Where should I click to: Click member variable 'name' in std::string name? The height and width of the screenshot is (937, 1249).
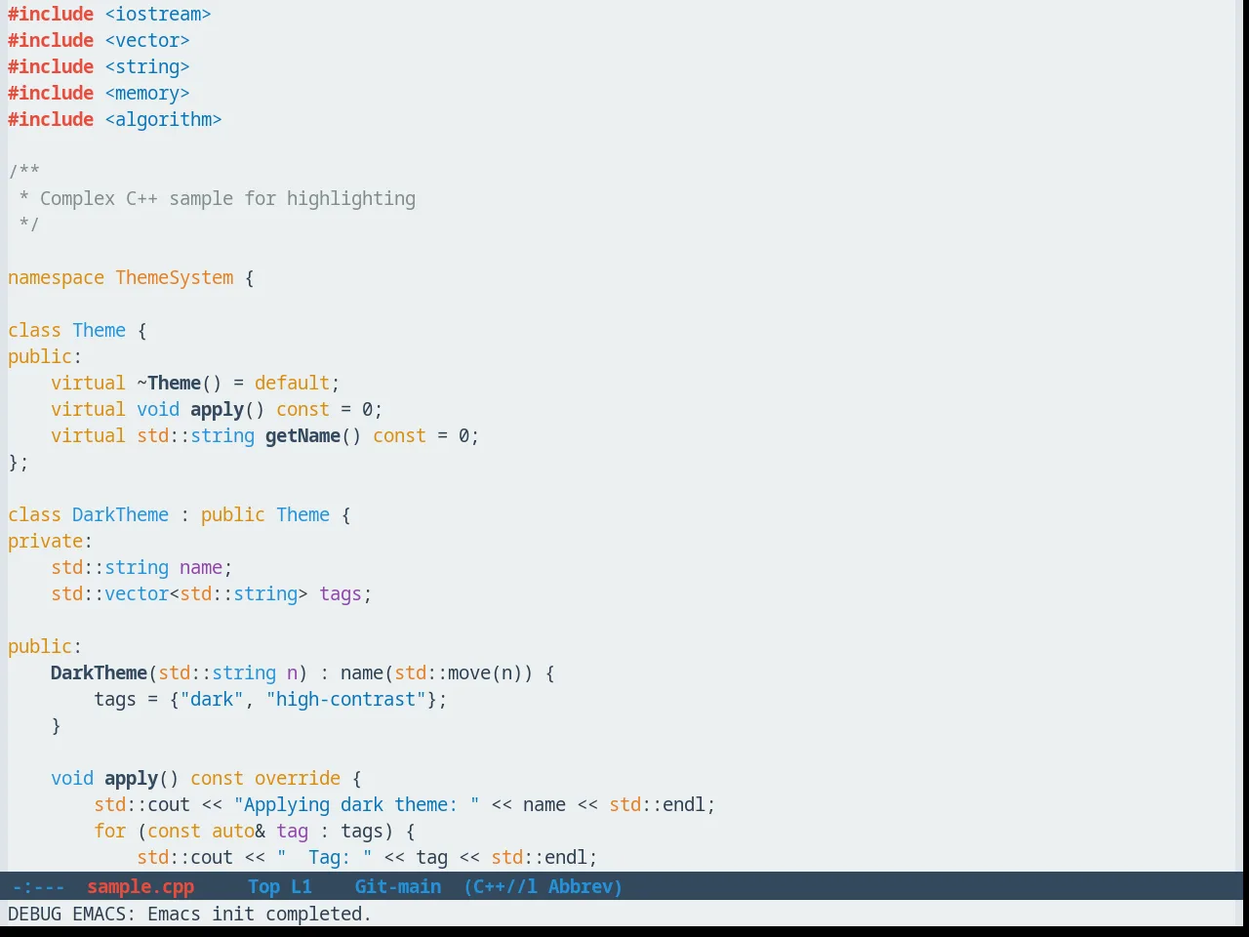point(201,567)
